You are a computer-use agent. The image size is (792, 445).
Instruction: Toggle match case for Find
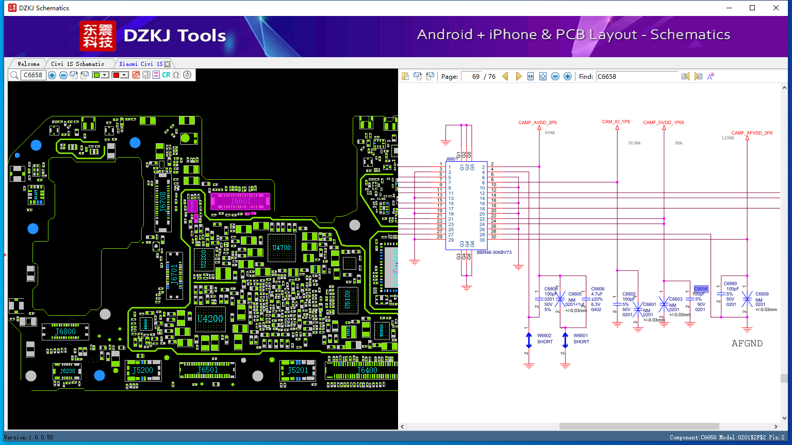[711, 76]
